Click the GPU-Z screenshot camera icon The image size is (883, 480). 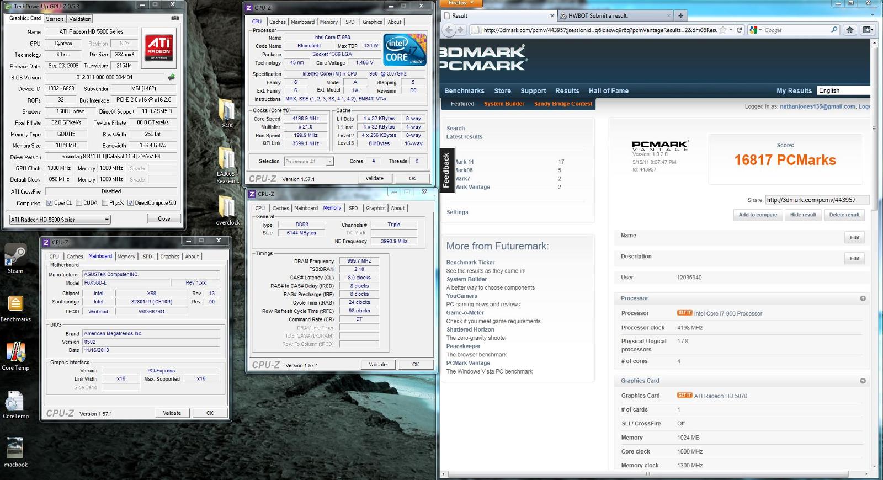click(x=175, y=18)
